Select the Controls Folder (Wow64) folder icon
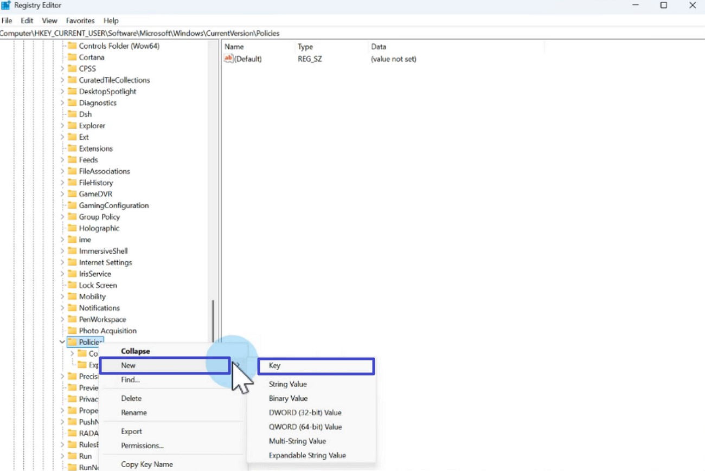Viewport: 705px width, 471px height. click(72, 46)
